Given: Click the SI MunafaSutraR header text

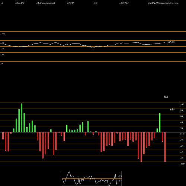Looking at the screenshot, I should coord(46,3).
